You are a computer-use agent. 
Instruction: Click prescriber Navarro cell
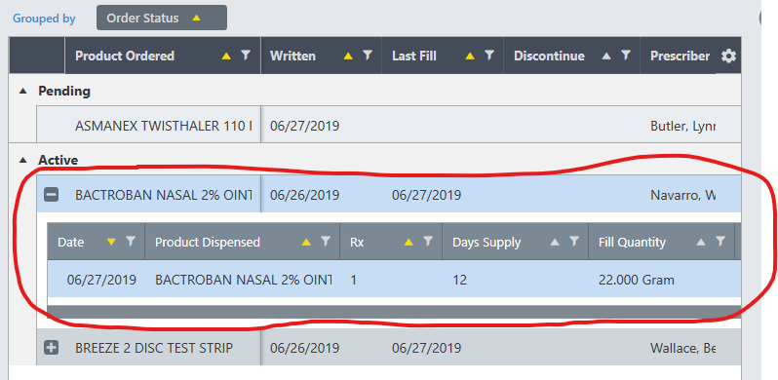tap(682, 196)
